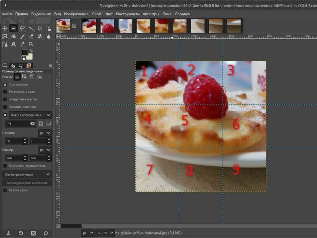Open the Undo History tab
Viewport: 317px width, 238px height.
pyautogui.click(x=21, y=65)
